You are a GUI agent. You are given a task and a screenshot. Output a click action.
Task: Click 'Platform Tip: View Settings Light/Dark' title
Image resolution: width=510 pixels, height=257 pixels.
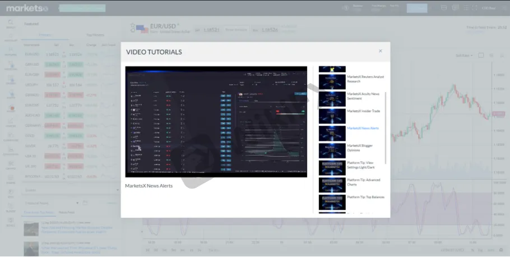tap(361, 165)
